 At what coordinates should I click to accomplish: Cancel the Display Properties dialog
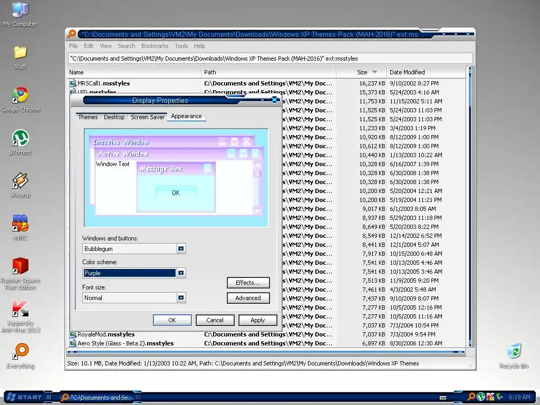pyautogui.click(x=215, y=320)
